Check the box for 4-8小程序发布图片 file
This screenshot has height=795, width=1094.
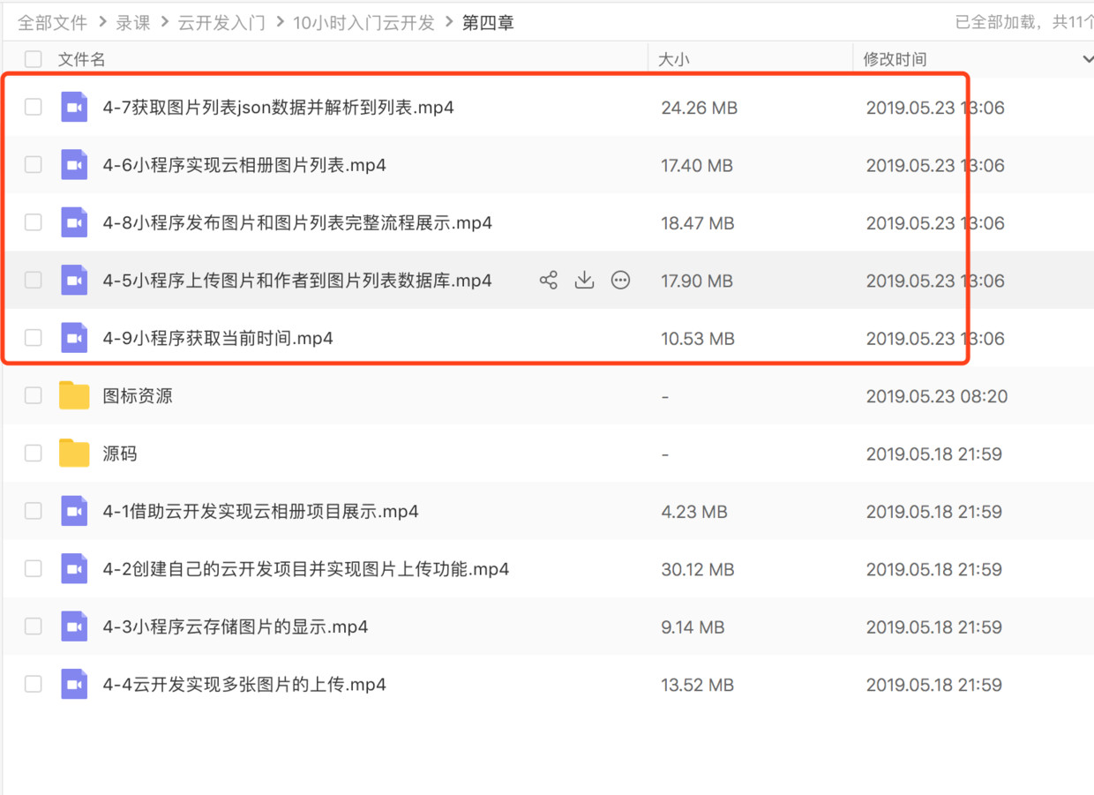click(34, 222)
